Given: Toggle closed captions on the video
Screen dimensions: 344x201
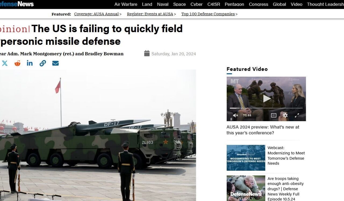Looking at the screenshot, I should tap(274, 115).
